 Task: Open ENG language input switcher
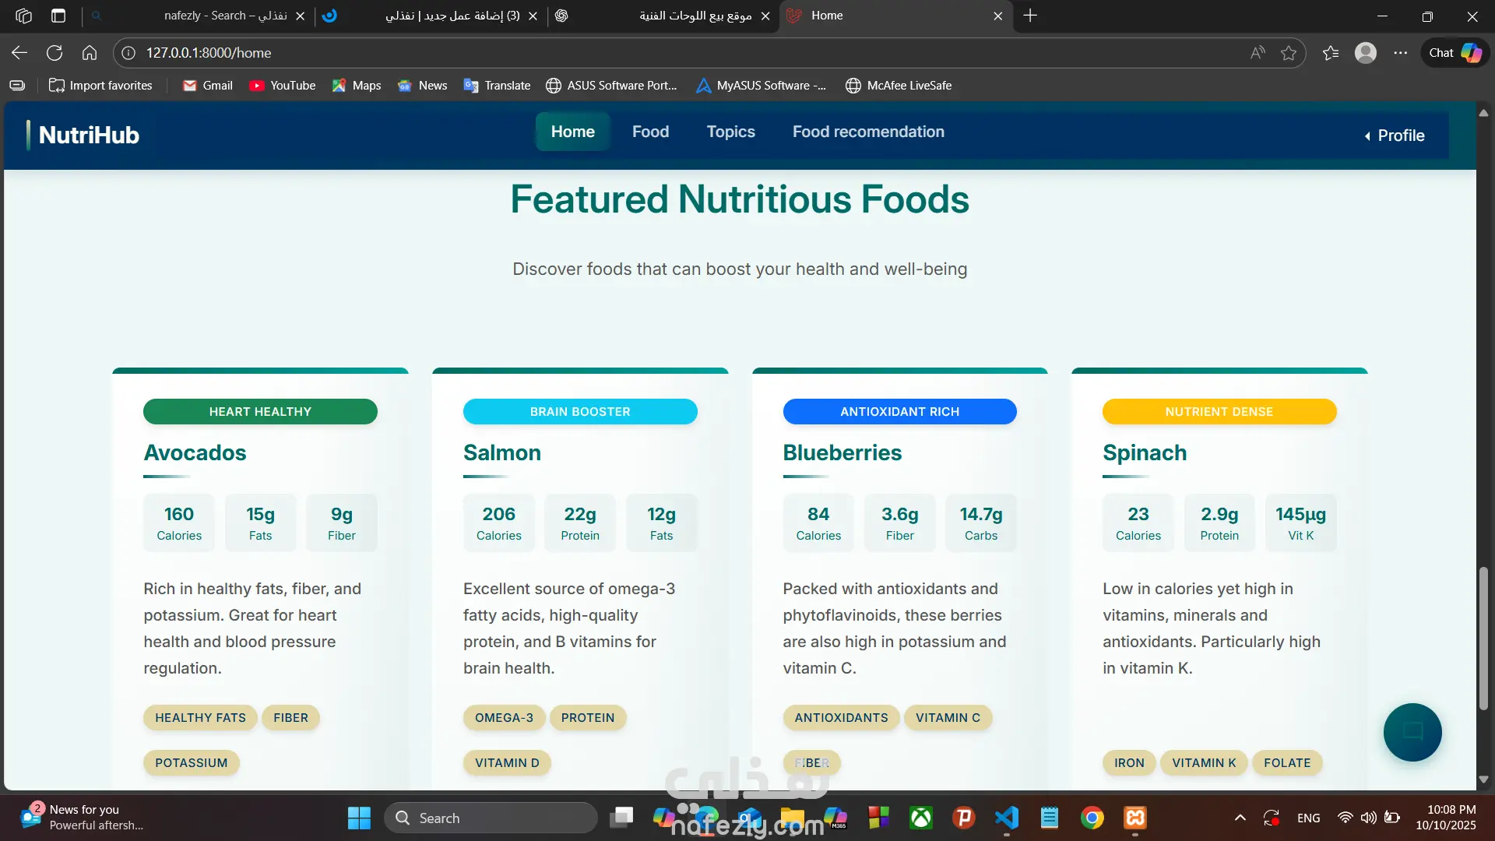[x=1308, y=818]
